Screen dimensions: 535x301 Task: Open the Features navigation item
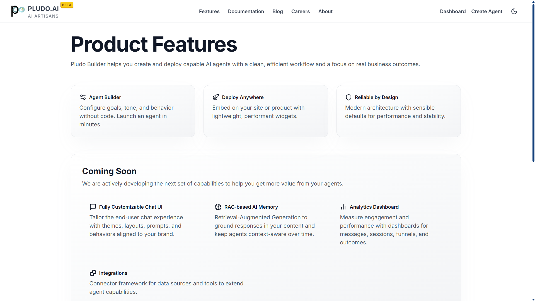pyautogui.click(x=209, y=11)
